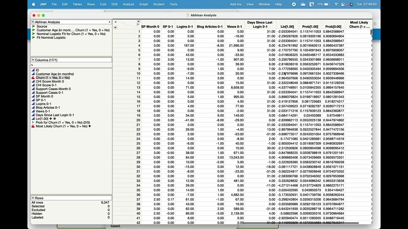Open Abhinav Analysis table red triangle menu
The width and height of the screenshot is (408, 229).
coord(33,22)
